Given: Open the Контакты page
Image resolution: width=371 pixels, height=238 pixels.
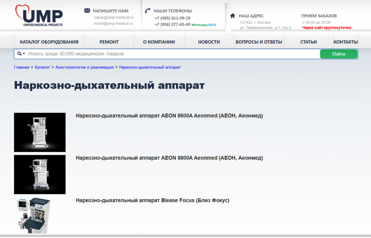Looking at the screenshot, I should tap(346, 42).
